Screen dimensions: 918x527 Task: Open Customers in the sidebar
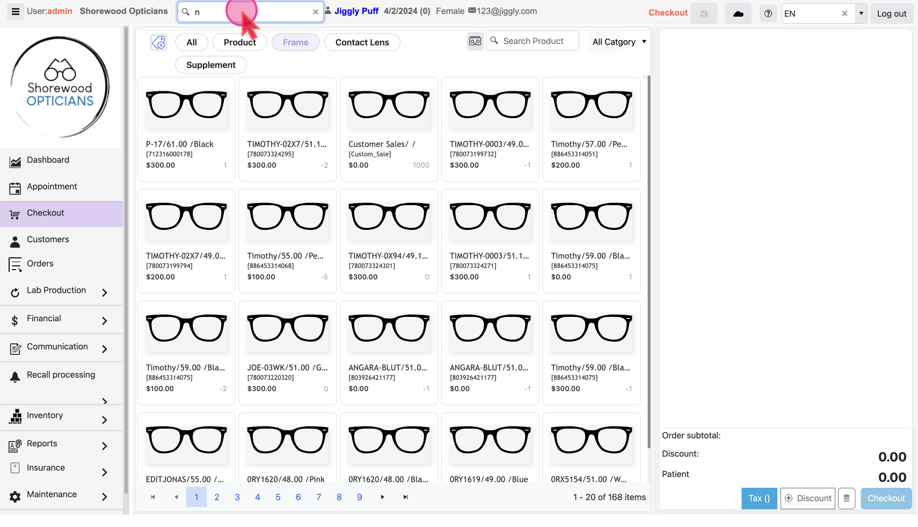tap(48, 240)
